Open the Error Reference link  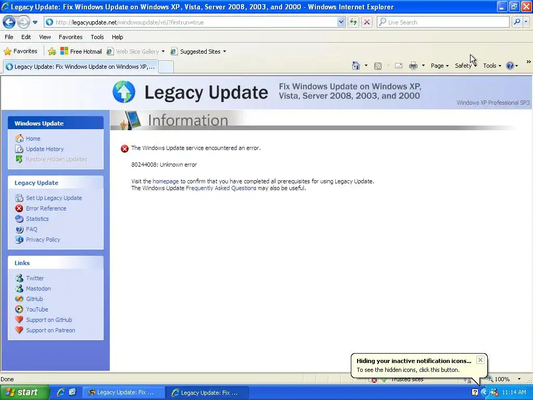(x=46, y=208)
